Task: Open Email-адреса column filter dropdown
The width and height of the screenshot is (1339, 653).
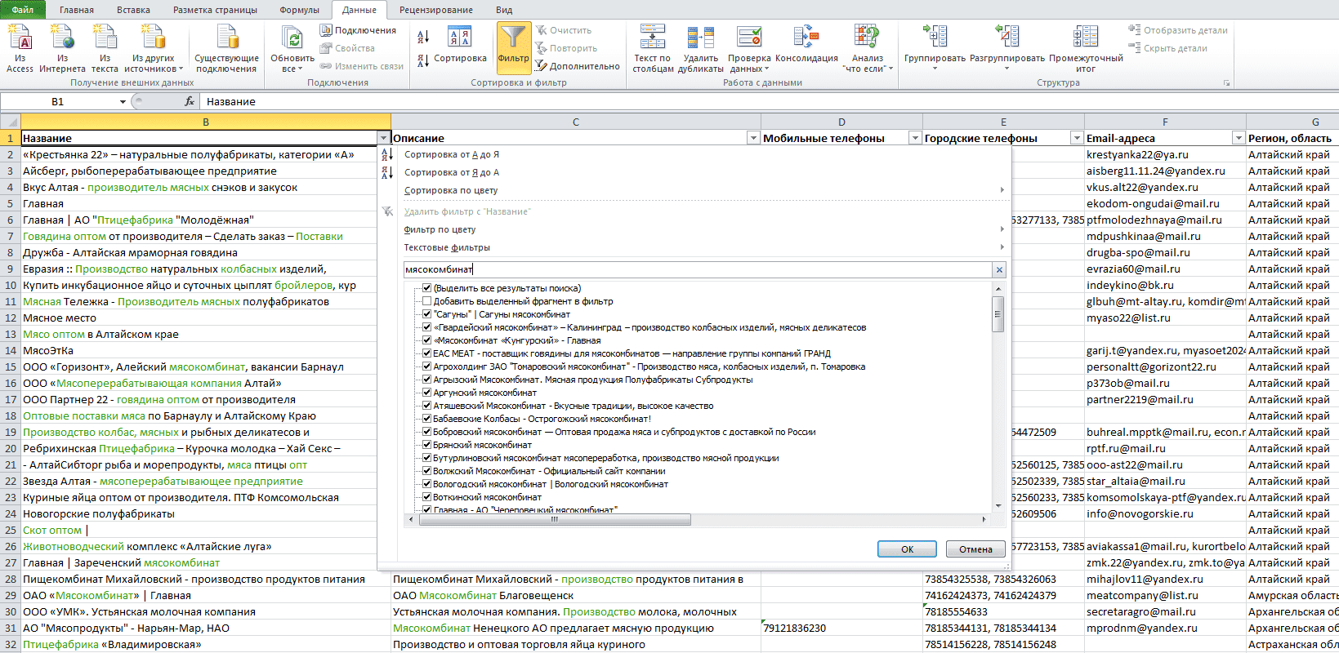Action: point(1239,138)
